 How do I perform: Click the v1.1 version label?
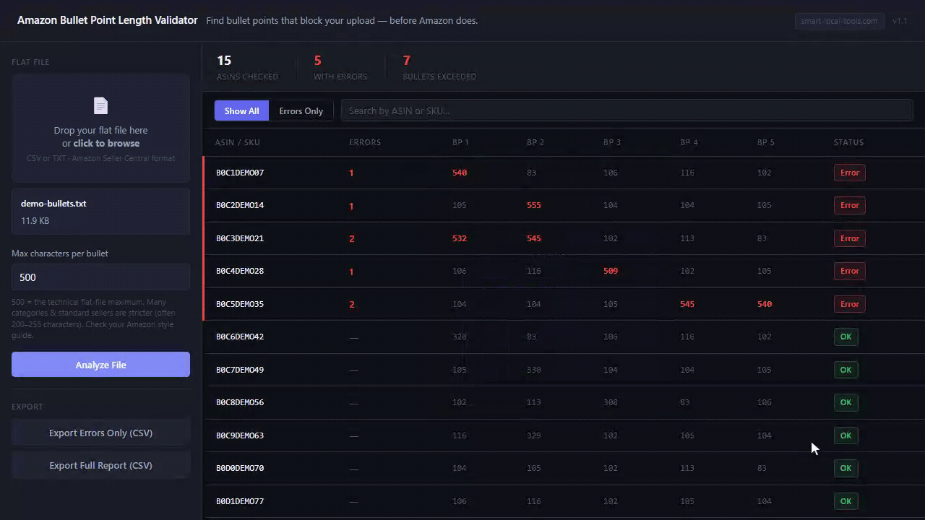(900, 21)
